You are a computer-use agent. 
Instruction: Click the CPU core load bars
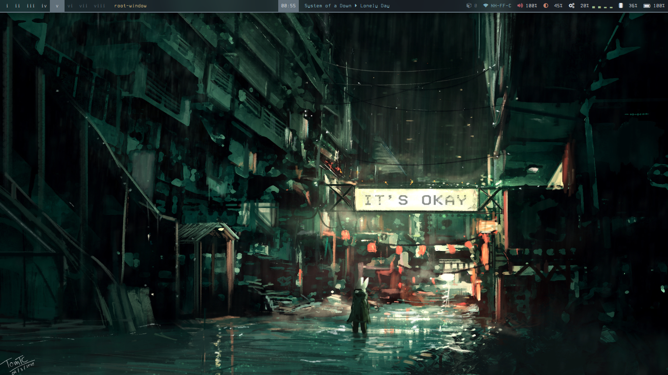point(602,7)
